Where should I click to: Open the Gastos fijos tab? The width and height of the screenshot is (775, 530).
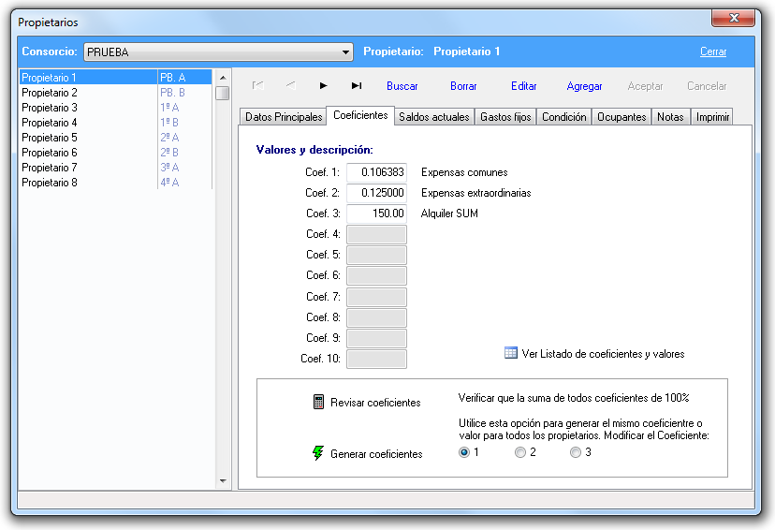pos(505,117)
